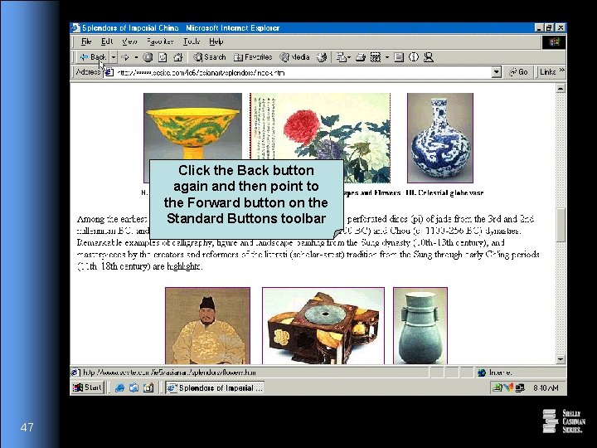Open the Favorites pane from toolbar
Image resolution: width=597 pixels, height=448 pixels.
coord(253,57)
